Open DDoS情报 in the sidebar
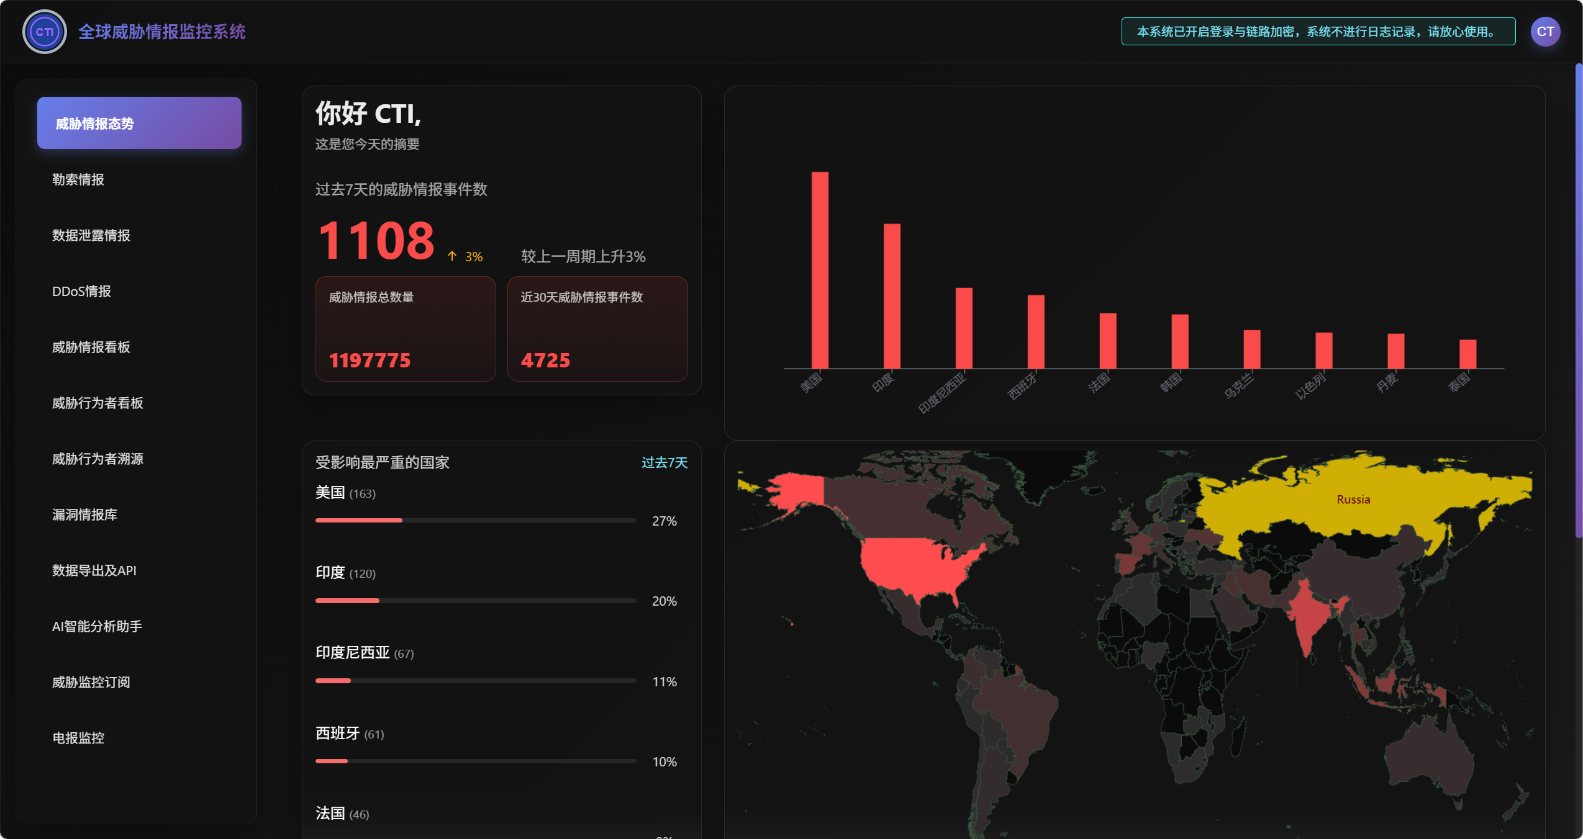The height and width of the screenshot is (839, 1583). coord(81,291)
